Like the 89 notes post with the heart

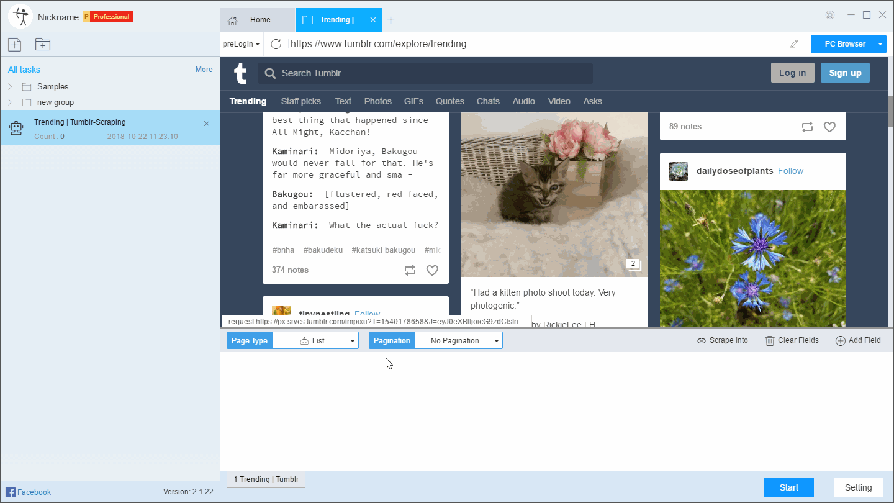pyautogui.click(x=829, y=127)
